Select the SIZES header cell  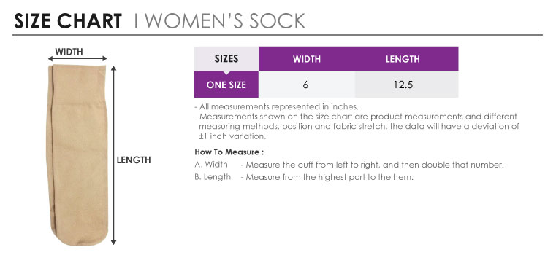(x=226, y=59)
